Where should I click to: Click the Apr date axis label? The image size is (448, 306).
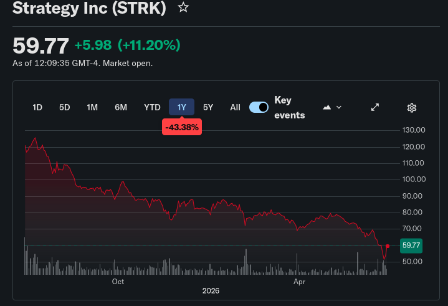tap(300, 282)
